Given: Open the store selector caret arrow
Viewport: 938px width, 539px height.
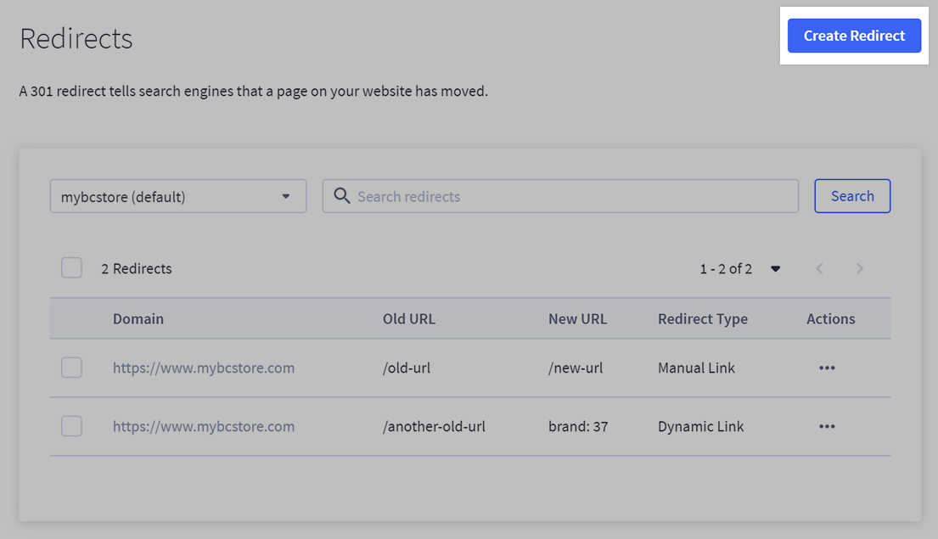Looking at the screenshot, I should pos(285,195).
